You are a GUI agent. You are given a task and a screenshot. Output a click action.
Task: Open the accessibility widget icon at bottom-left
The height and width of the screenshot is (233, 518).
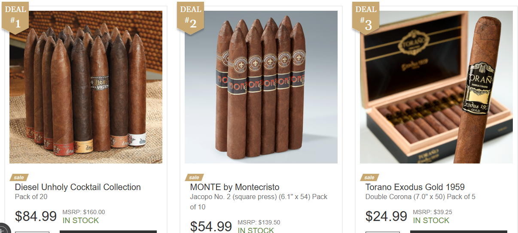pos(3,229)
